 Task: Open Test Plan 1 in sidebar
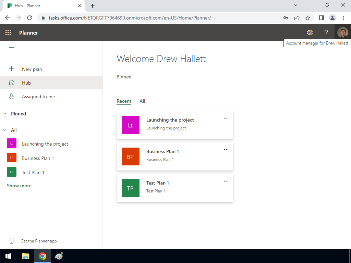(x=33, y=173)
